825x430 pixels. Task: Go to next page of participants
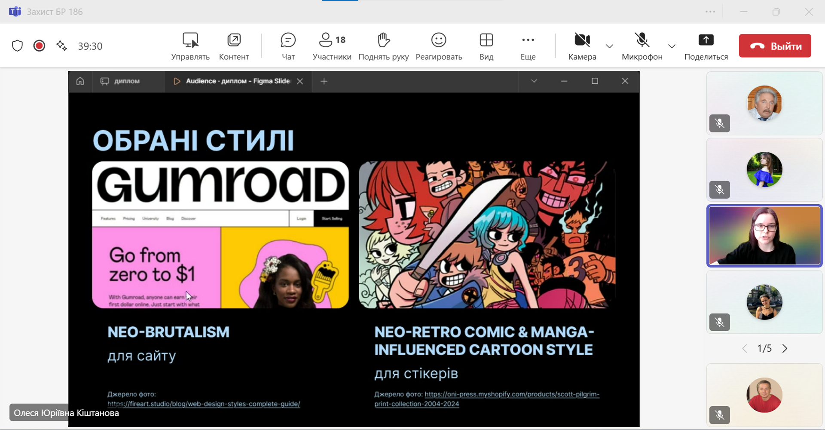coord(785,348)
